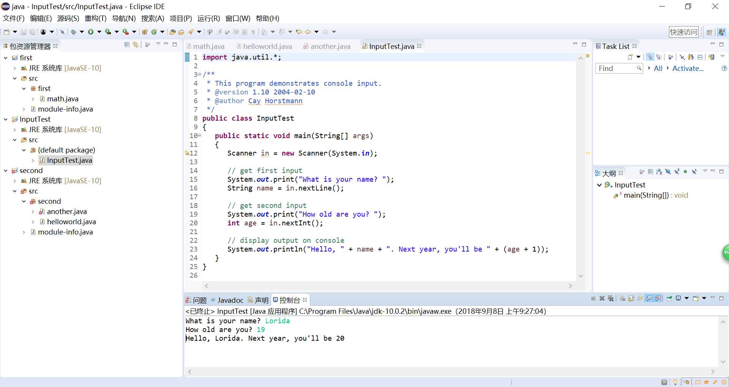The width and height of the screenshot is (729, 387).
Task: Click Collapse All in Package Explorer
Action: coord(127,45)
